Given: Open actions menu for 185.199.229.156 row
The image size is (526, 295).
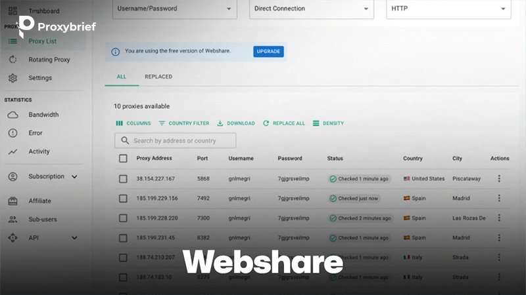Looking at the screenshot, I should tap(499, 199).
